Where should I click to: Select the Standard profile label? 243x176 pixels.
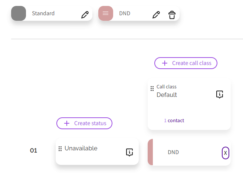click(x=43, y=14)
